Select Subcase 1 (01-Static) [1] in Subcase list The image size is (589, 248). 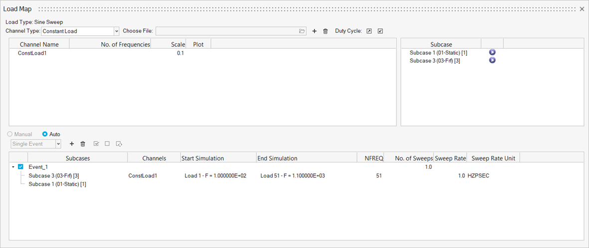(x=438, y=53)
